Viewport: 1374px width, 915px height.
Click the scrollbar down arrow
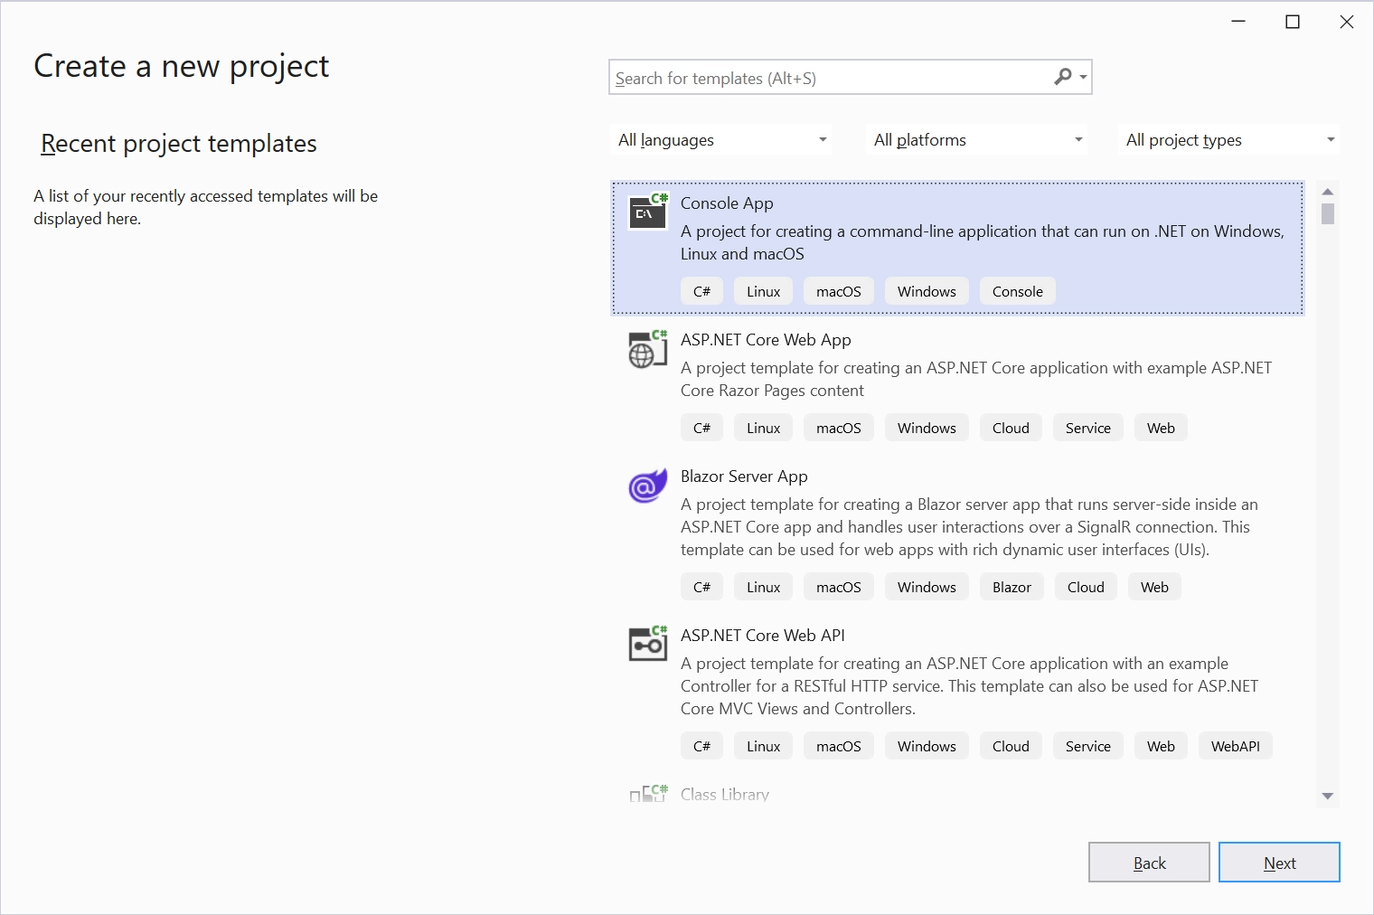pos(1327,796)
